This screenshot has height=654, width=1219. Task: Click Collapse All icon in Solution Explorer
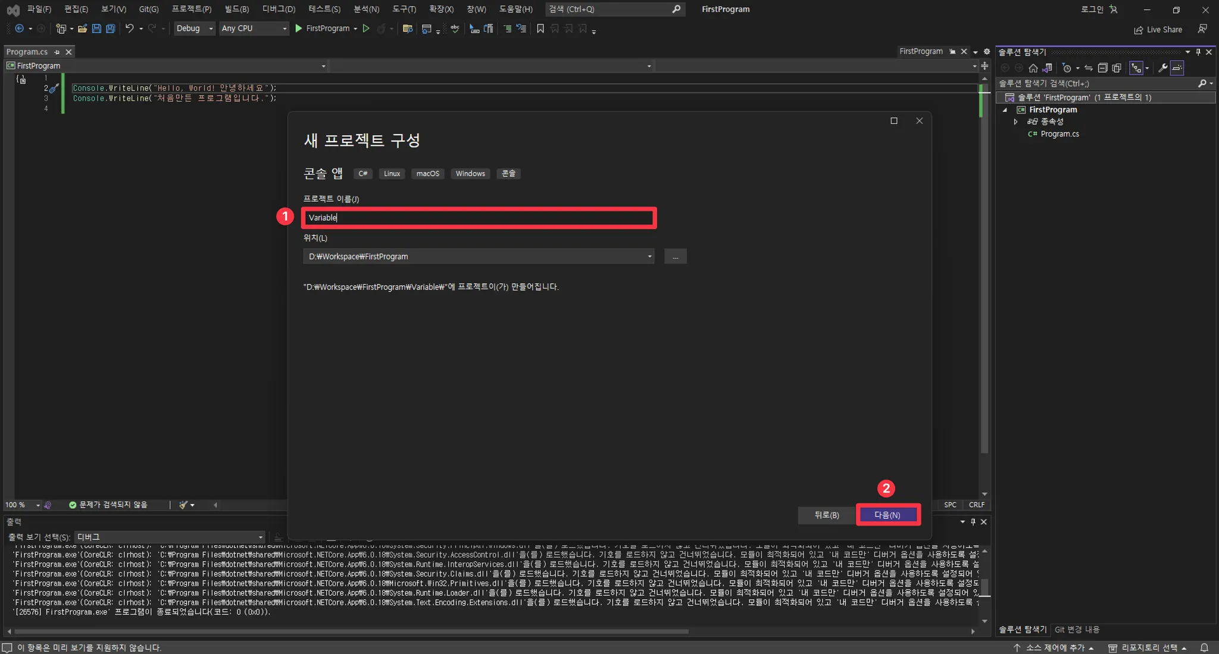(x=1102, y=68)
